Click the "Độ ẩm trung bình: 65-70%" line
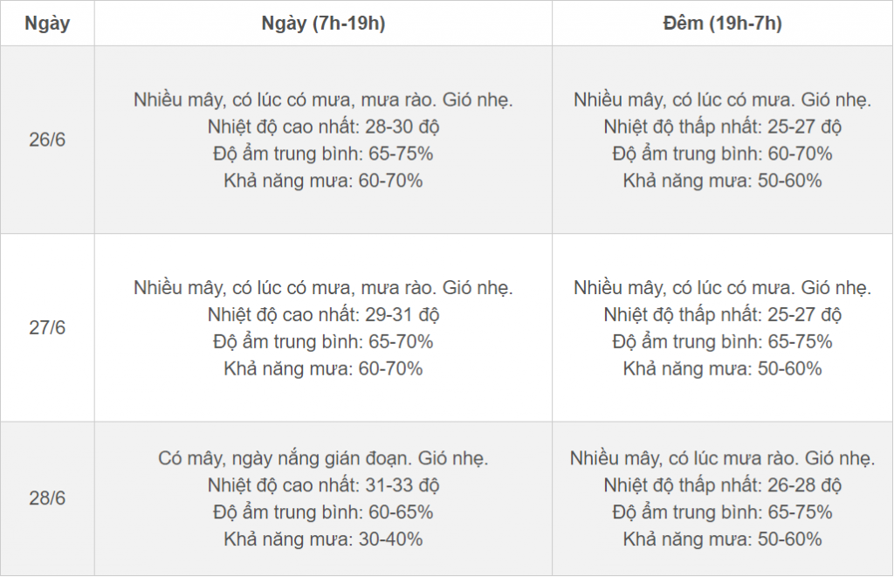 tap(323, 341)
